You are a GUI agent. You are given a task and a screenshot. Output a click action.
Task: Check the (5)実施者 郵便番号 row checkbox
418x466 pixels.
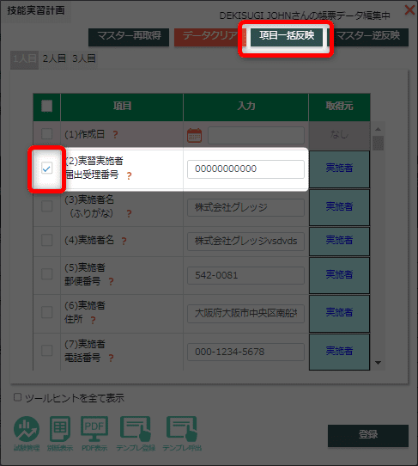[47, 273]
